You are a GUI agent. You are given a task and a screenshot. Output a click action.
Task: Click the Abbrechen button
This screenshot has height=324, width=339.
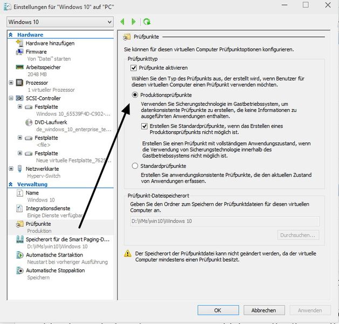click(264, 310)
